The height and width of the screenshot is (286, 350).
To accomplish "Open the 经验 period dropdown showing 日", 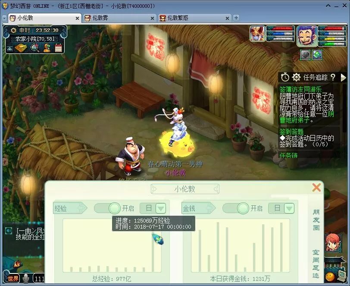I will click(x=153, y=208).
